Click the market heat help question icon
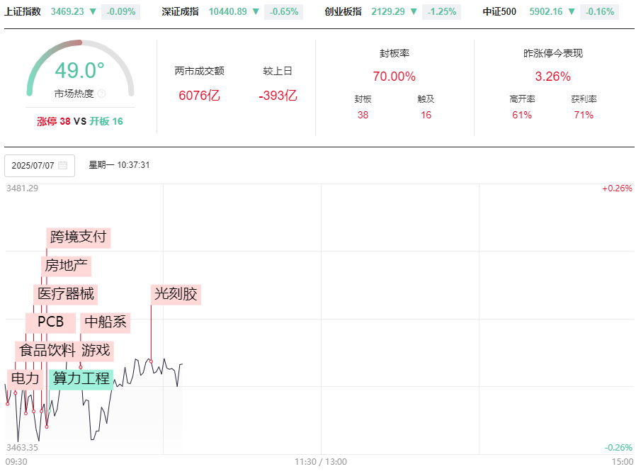Screen dimensions: 641x474 [x=101, y=94]
